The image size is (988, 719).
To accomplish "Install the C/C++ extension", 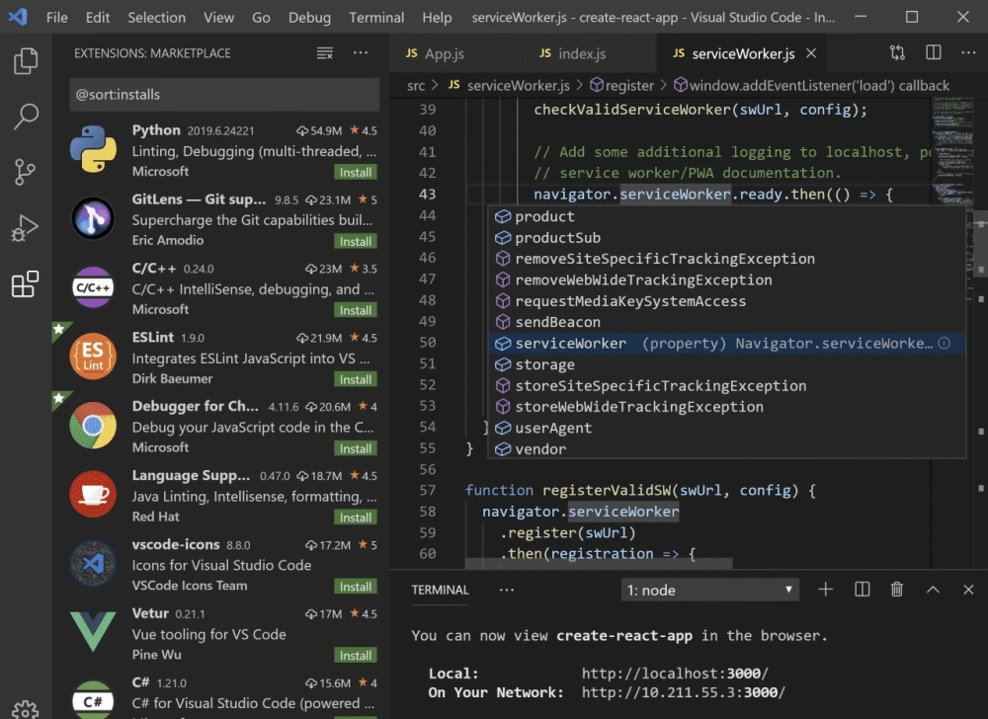I will point(356,310).
